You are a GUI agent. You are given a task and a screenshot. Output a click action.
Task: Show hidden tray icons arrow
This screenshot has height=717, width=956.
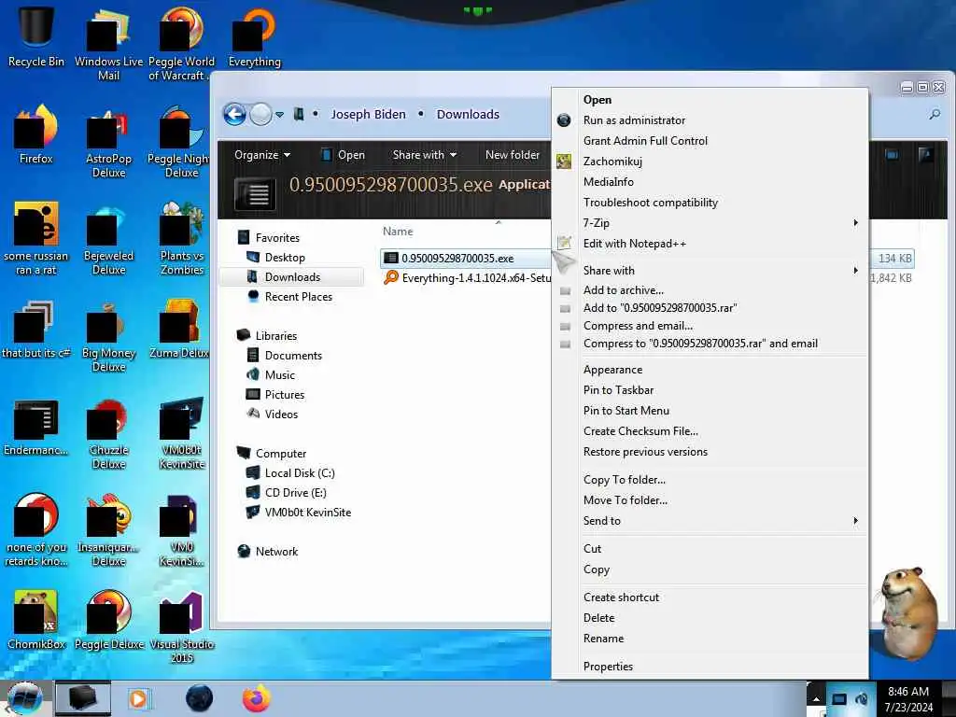click(x=816, y=698)
